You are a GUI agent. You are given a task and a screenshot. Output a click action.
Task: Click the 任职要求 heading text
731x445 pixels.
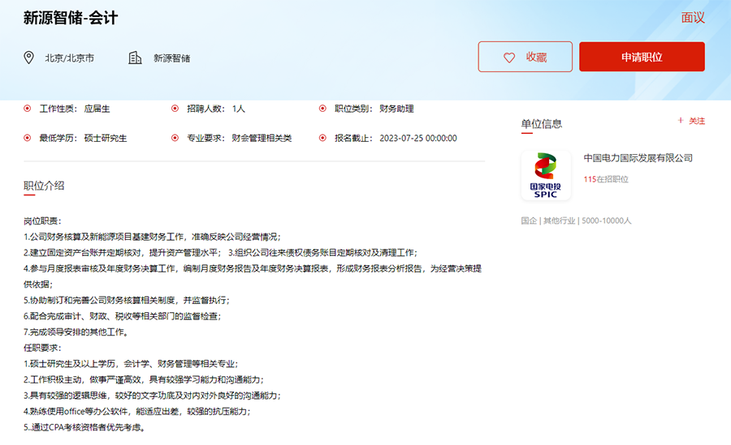point(42,349)
